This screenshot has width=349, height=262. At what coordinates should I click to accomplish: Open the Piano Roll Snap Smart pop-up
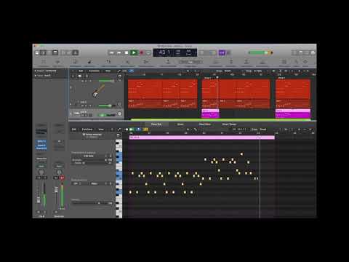[263, 130]
